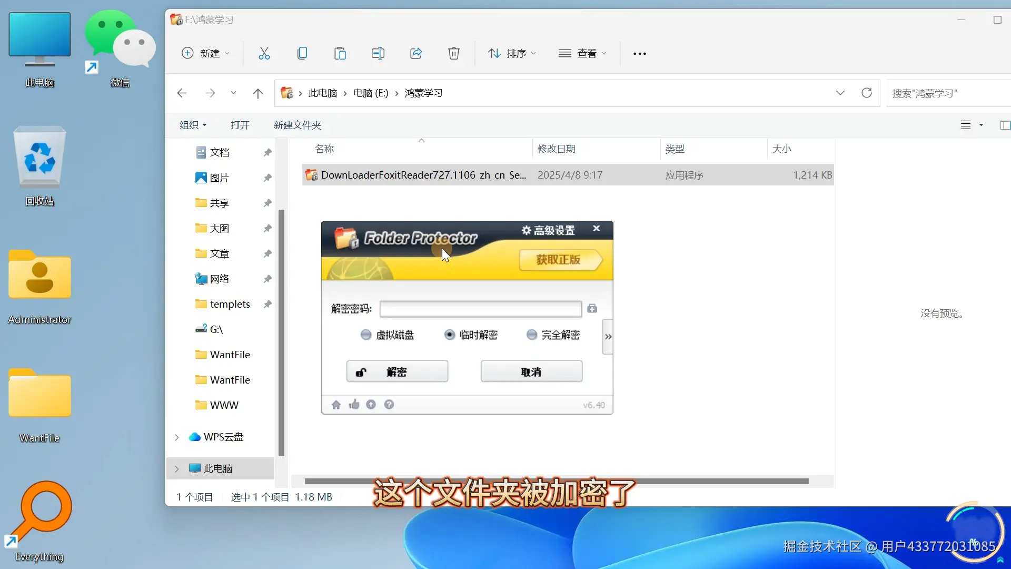Select the Cut scissors icon in the toolbar
The width and height of the screenshot is (1011, 569).
point(264,53)
